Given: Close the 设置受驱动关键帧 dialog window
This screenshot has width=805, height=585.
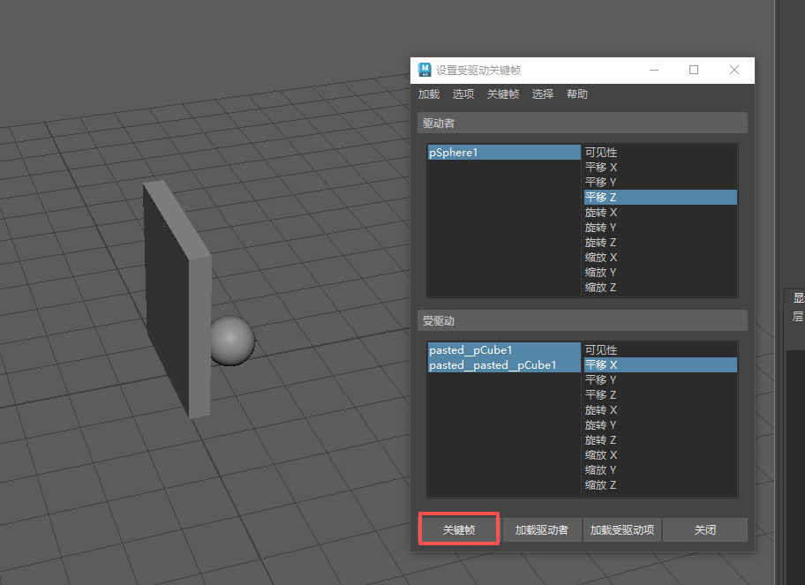Looking at the screenshot, I should [x=734, y=70].
